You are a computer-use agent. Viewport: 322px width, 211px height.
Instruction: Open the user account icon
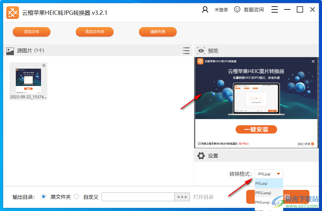point(205,10)
